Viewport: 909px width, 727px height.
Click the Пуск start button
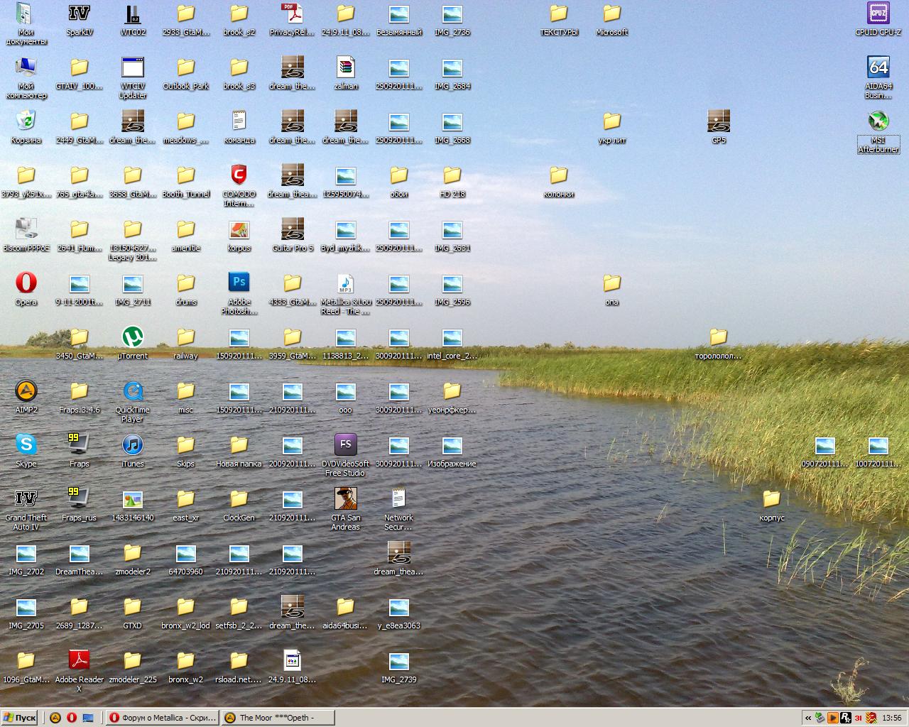point(20,718)
